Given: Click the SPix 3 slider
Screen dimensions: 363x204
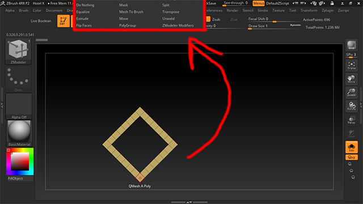Looking at the screenshot, I should [x=351, y=56].
